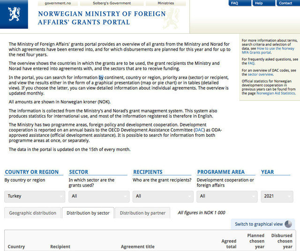Open the Country or Region dropdown showing Turkey
Image resolution: width=300 pixels, height=251 pixels.
point(34,196)
